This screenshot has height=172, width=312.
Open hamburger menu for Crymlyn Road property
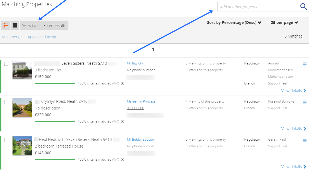tap(305, 102)
